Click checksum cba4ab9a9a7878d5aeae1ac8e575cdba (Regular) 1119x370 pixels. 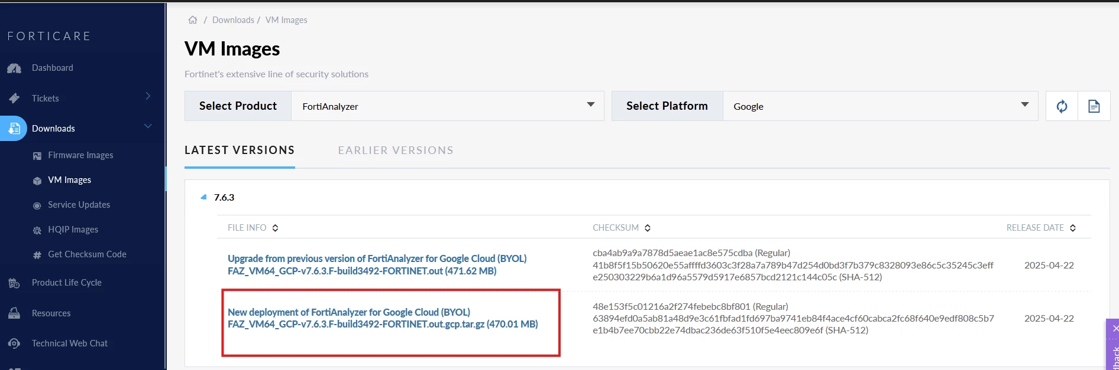691,253
